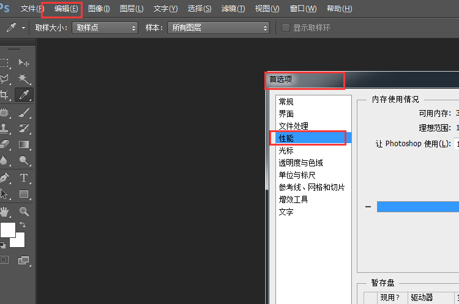Select 常规 in preferences list
This screenshot has height=304, width=459.
coord(313,102)
